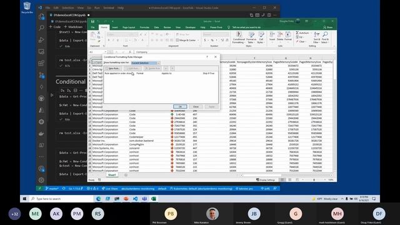The width and height of the screenshot is (400, 225).
Task: Run the $data = Get-Proc notebook cell
Action: [x=52, y=95]
